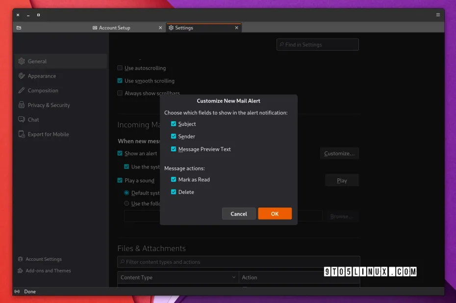Click the Action column header
Viewport: 456px width, 303px height.
click(299, 277)
